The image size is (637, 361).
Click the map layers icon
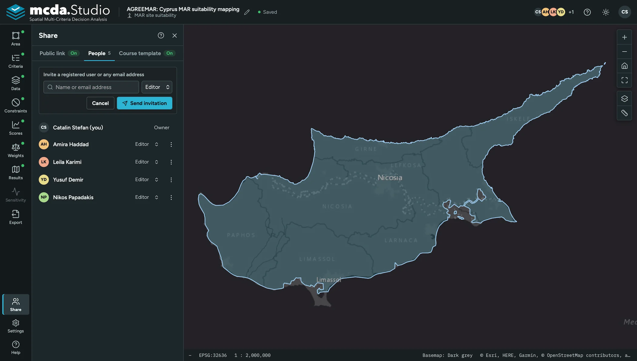tap(624, 99)
